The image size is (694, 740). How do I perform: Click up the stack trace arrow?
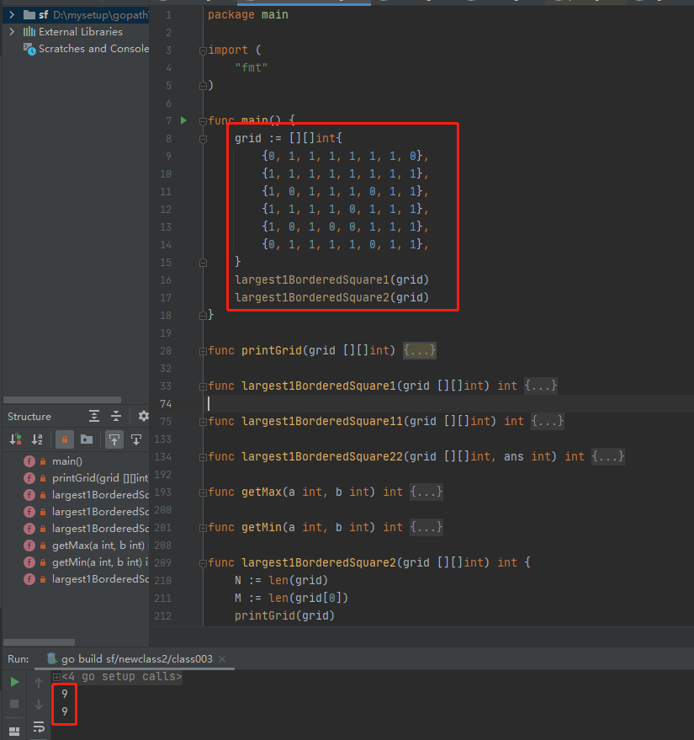click(39, 682)
